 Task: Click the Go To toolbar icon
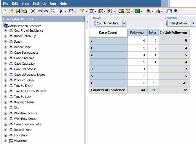pyautogui.click(x=71, y=11)
